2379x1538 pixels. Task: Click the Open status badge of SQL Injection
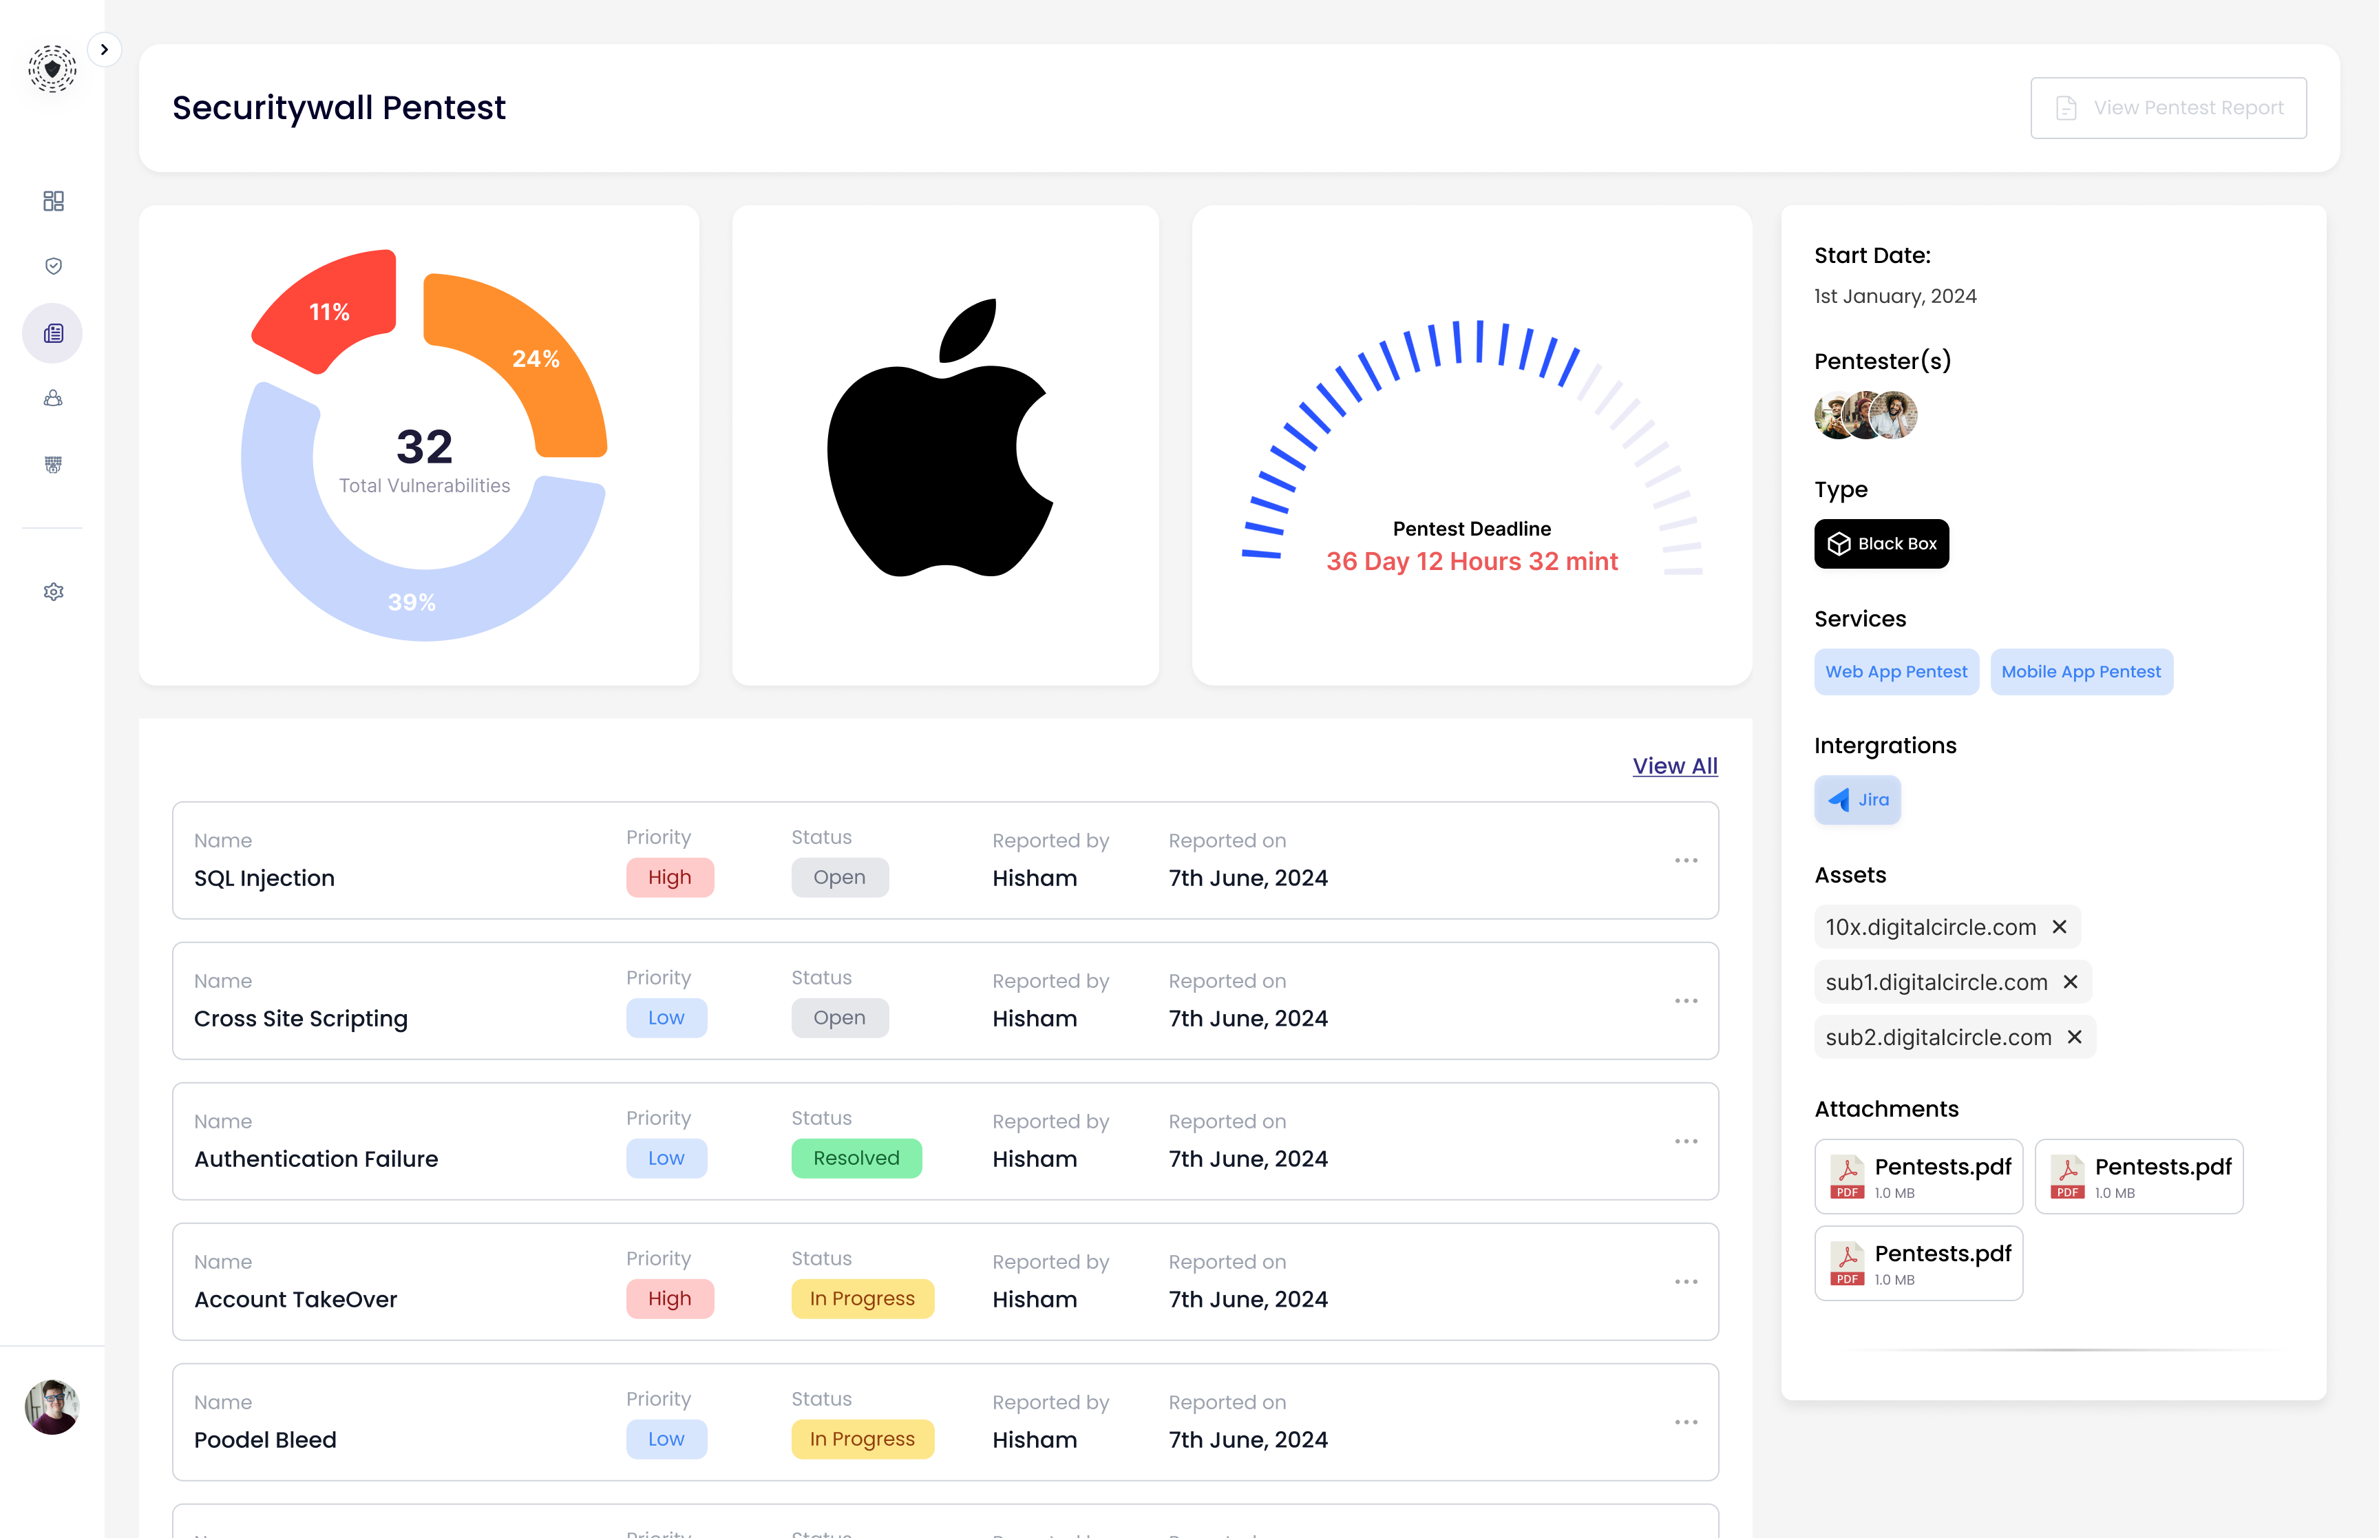coord(840,877)
